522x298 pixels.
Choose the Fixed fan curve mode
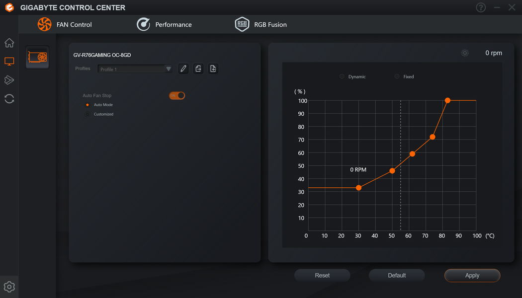coord(397,76)
